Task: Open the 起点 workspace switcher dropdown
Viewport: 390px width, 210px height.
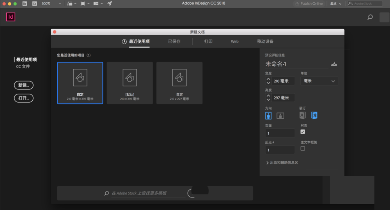Action: [x=336, y=4]
